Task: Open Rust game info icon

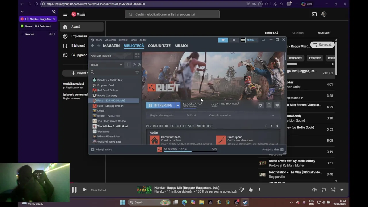Action: tap(269, 105)
